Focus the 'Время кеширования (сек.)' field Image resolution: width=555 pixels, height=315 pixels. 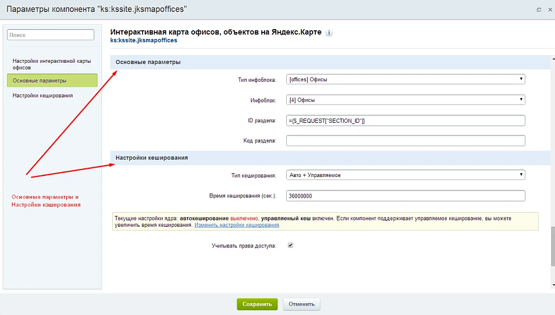405,196
